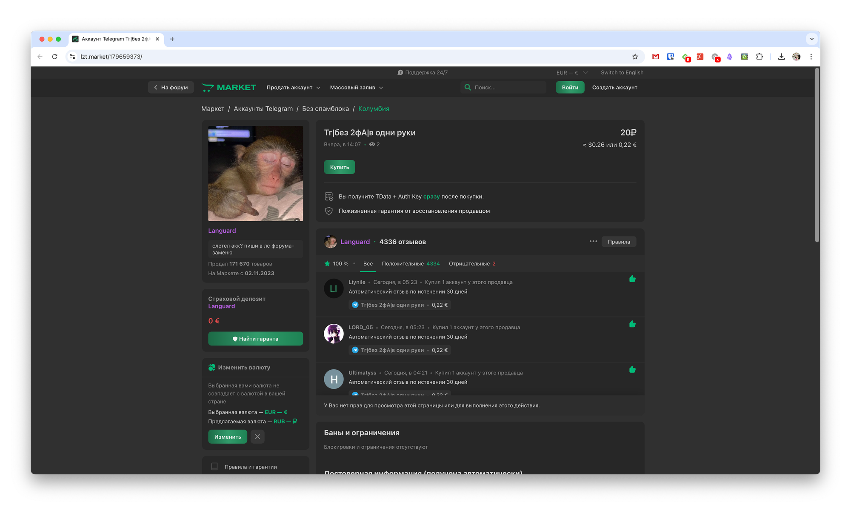Bookmark page with star icon
The height and width of the screenshot is (505, 851).
pos(635,57)
